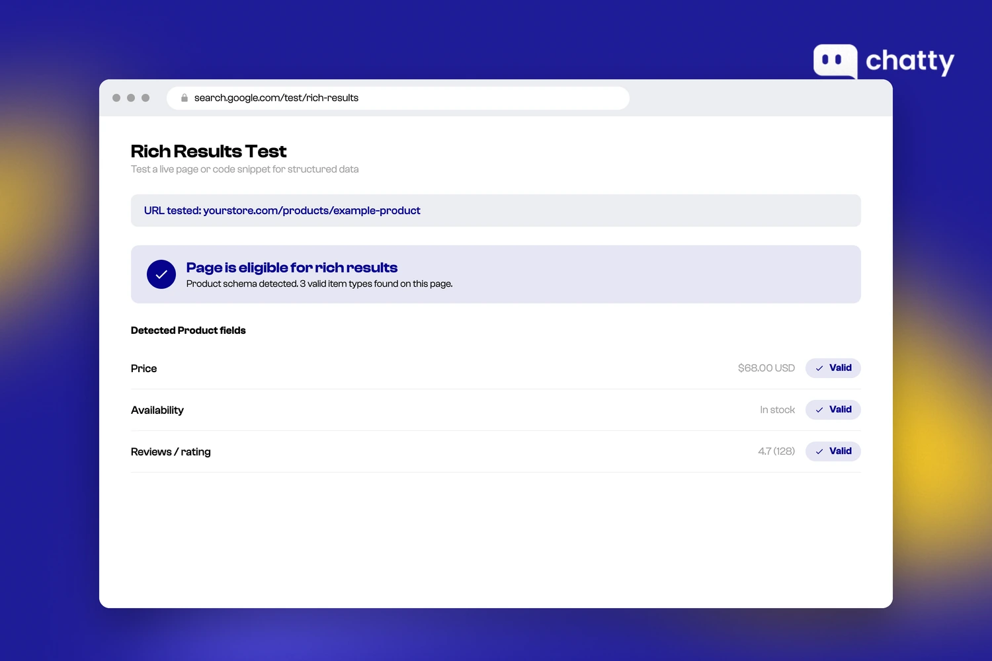Click the 'Availability' field label
This screenshot has width=992, height=661.
pyautogui.click(x=157, y=410)
